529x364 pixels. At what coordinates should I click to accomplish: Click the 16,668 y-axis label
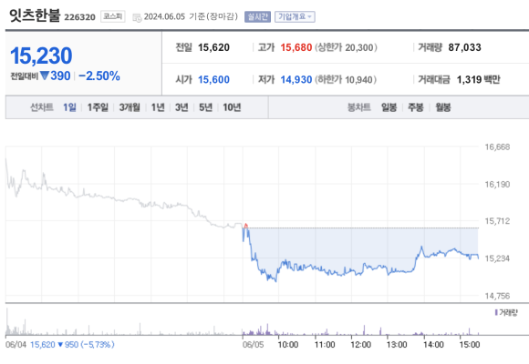pyautogui.click(x=497, y=147)
